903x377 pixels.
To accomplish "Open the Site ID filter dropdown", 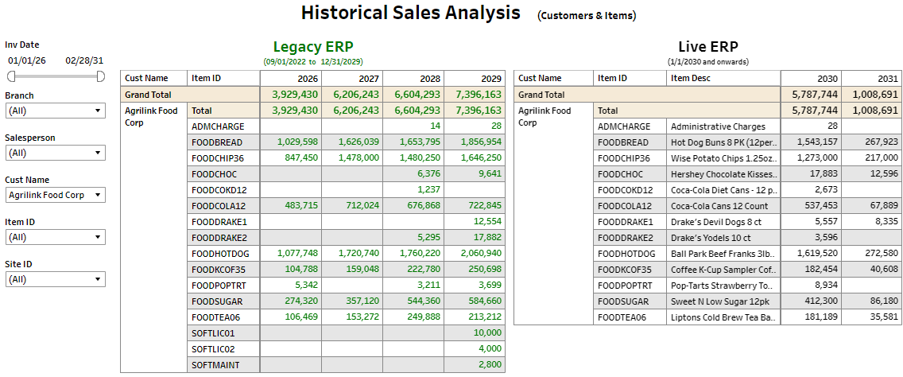I will tap(55, 279).
